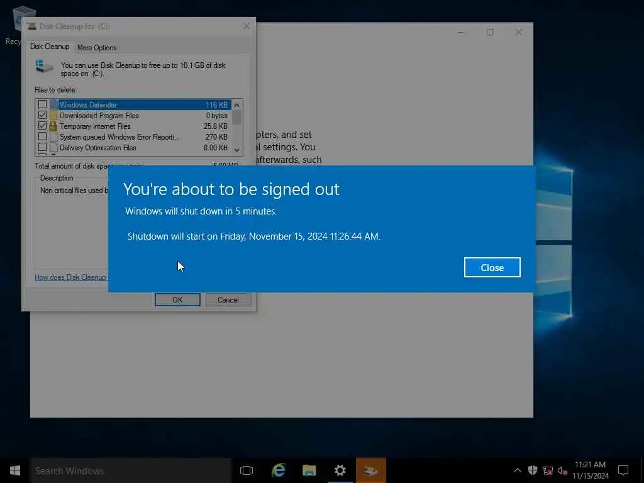Click the Disk Cleanup title bar icon
The height and width of the screenshot is (483, 644).
tap(31, 26)
